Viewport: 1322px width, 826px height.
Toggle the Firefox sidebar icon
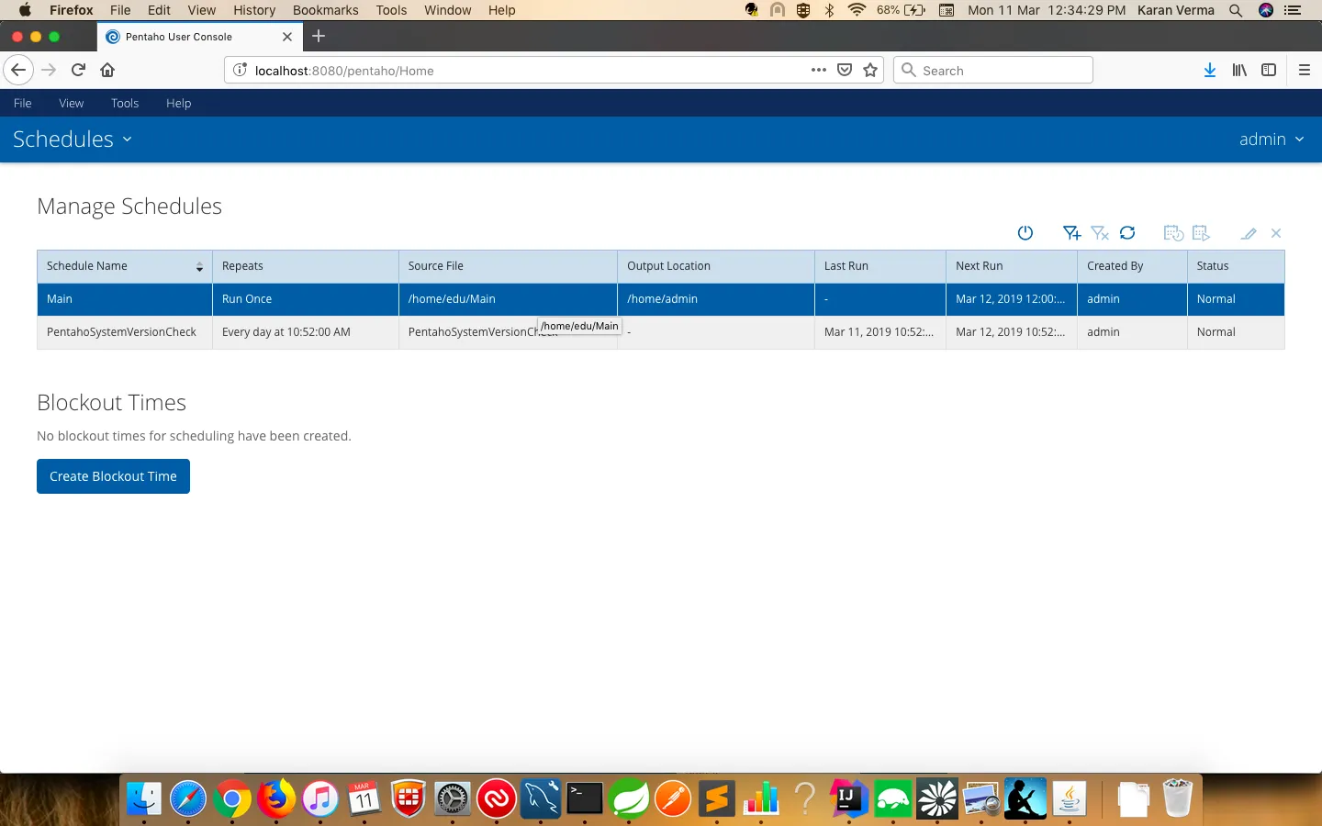coord(1269,70)
